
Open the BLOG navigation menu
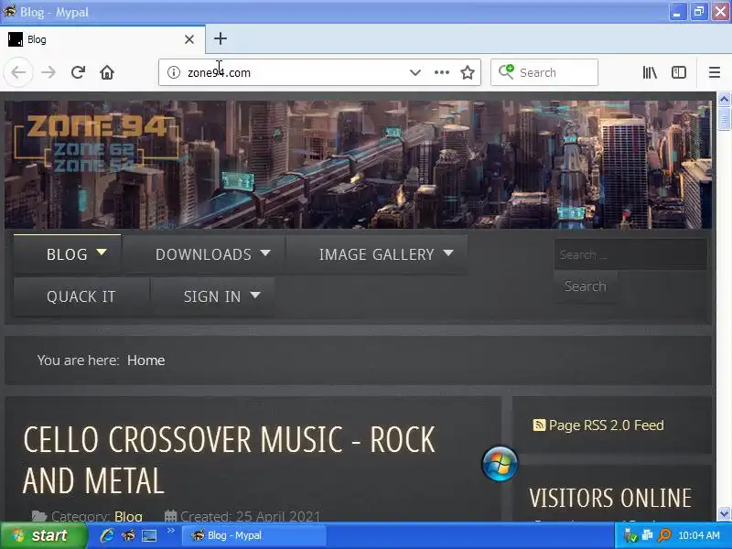click(x=67, y=254)
